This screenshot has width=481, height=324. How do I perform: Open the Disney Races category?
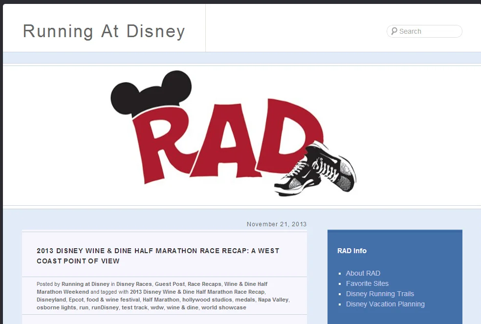(134, 284)
